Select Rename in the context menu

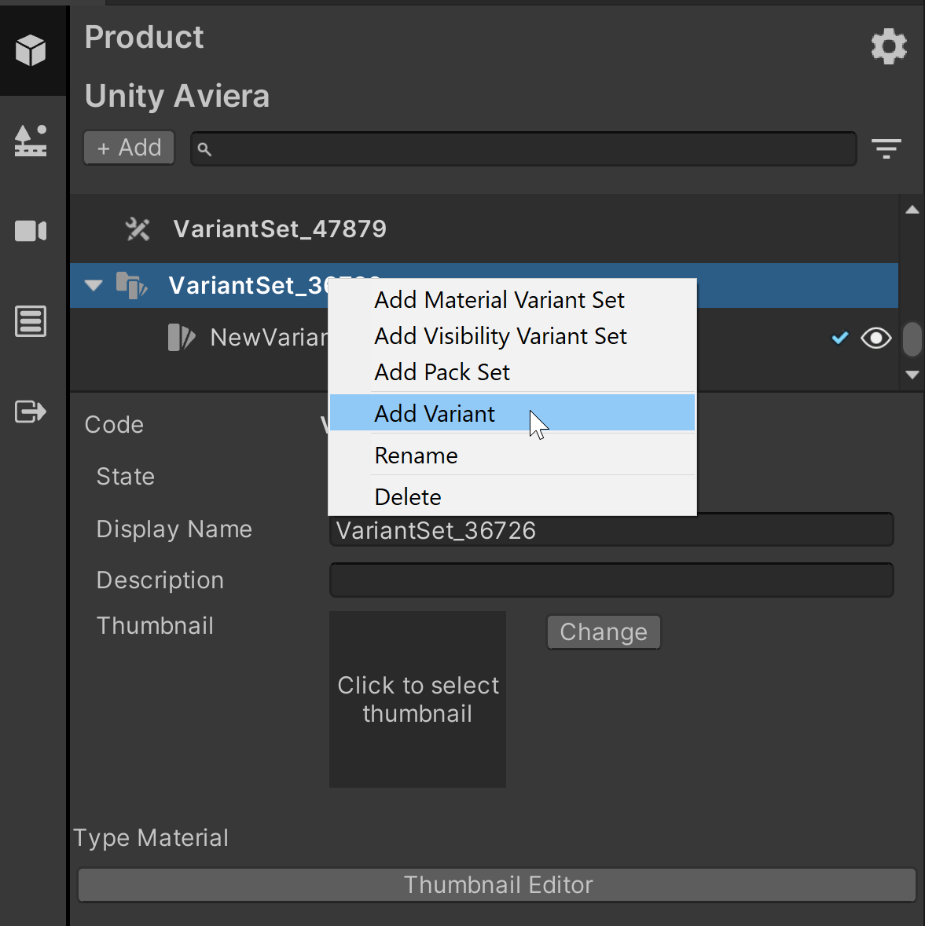pyautogui.click(x=416, y=456)
